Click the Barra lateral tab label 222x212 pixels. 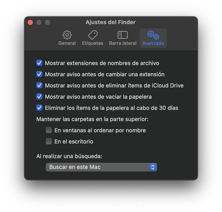pos(123,43)
